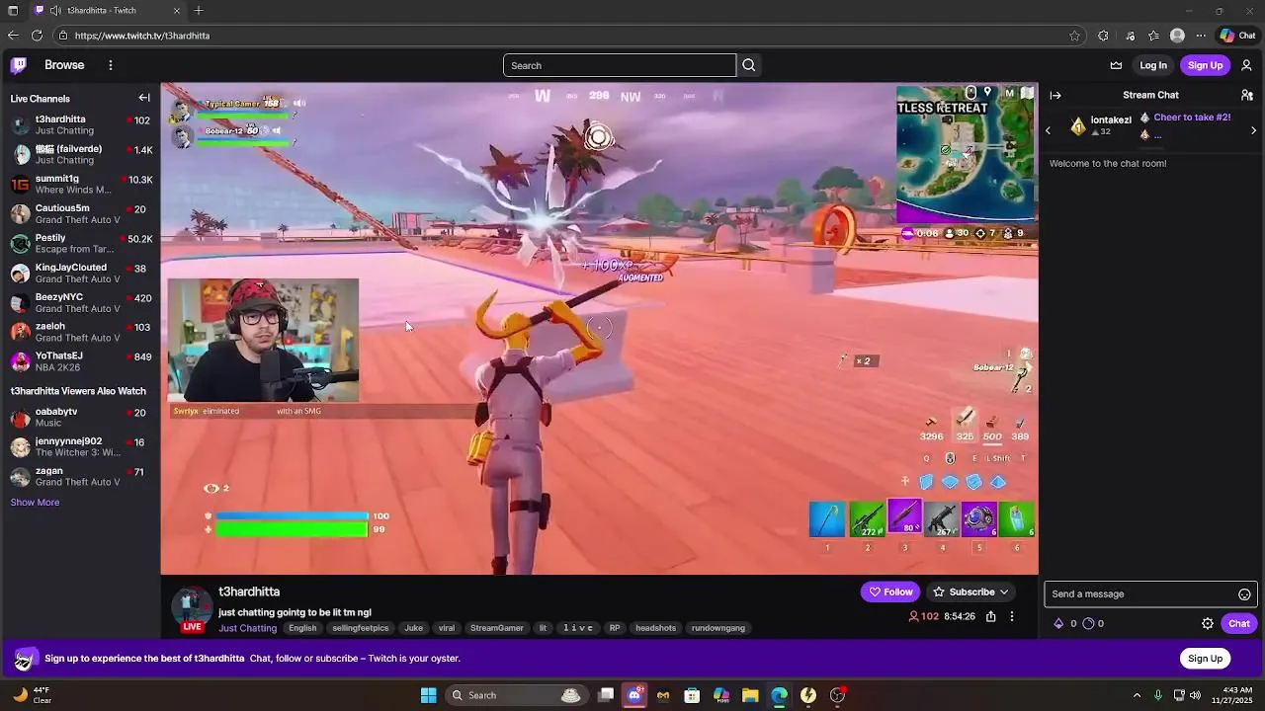Open the Bits balance icon
This screenshot has height=711, width=1265.
click(x=1058, y=623)
